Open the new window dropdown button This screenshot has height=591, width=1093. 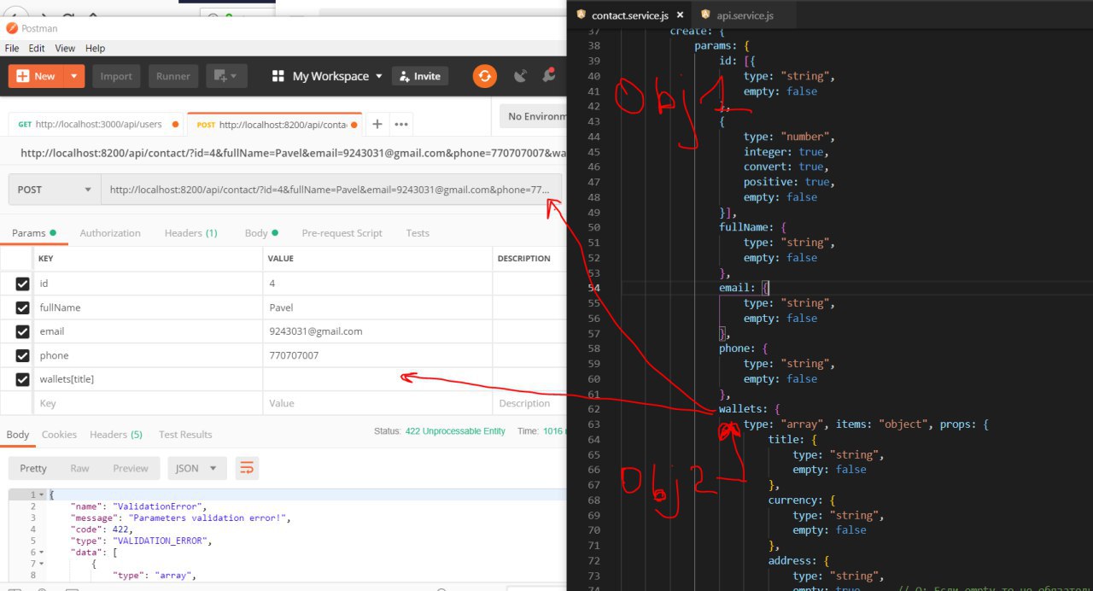(x=226, y=76)
